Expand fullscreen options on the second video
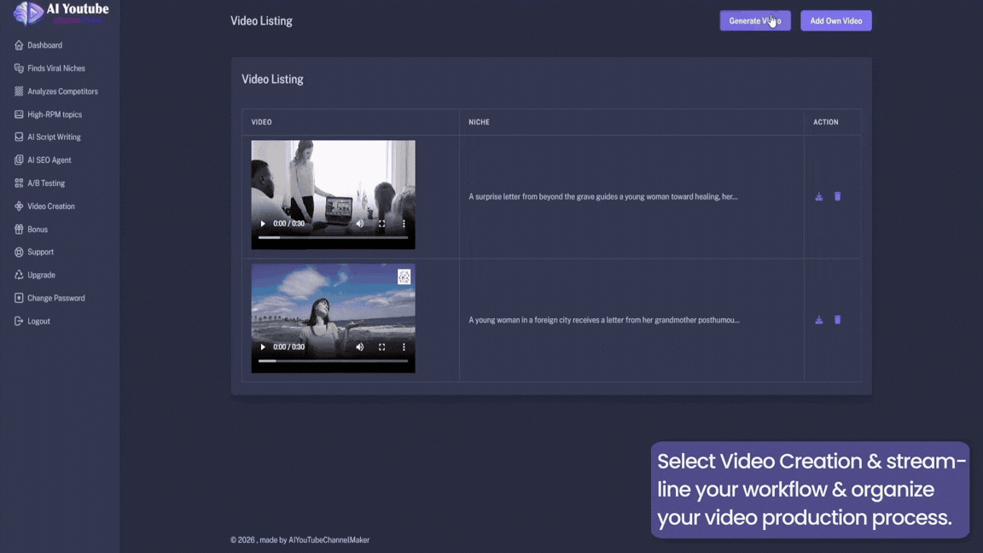The height and width of the screenshot is (553, 983). coord(382,347)
